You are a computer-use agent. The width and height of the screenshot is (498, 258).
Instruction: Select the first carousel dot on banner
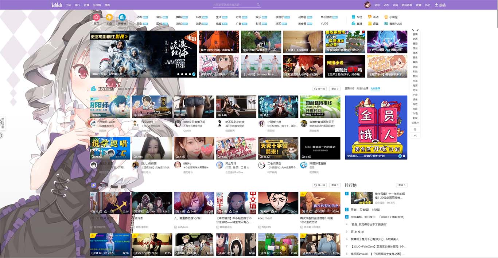point(178,74)
